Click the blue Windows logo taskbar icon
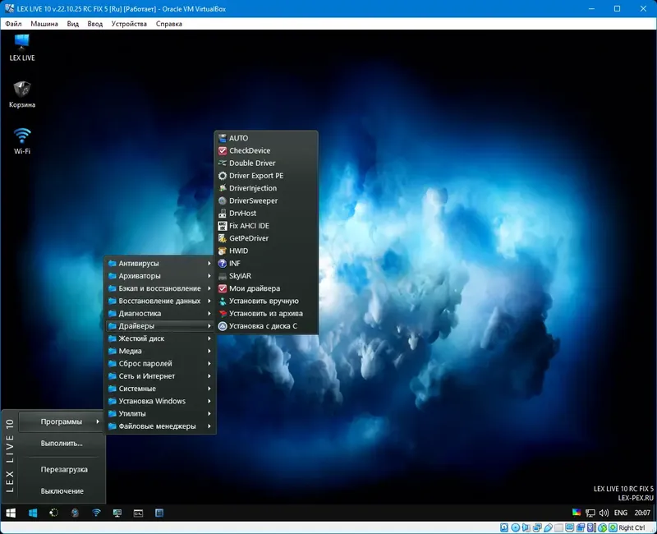The image size is (657, 534). click(33, 513)
